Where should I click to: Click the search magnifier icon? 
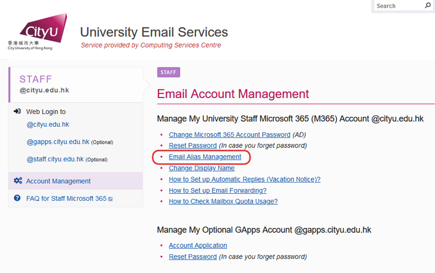pyautogui.click(x=427, y=6)
